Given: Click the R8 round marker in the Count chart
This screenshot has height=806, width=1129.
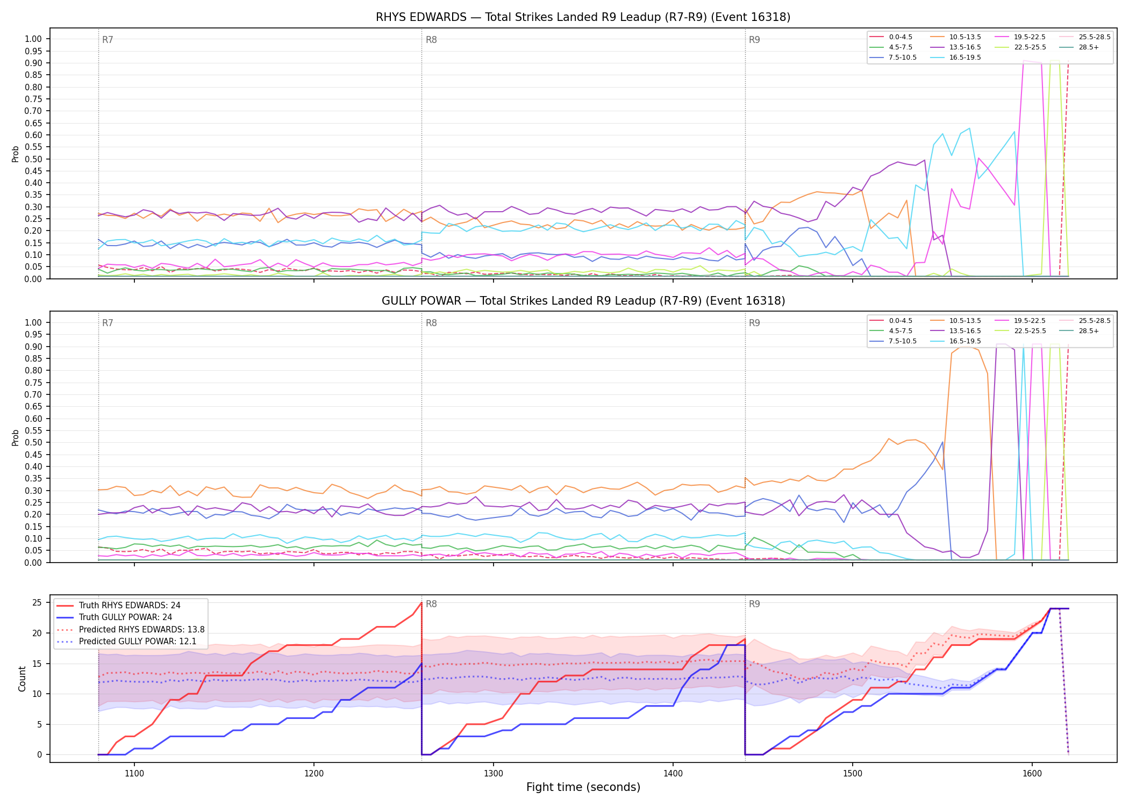Looking at the screenshot, I should (431, 604).
